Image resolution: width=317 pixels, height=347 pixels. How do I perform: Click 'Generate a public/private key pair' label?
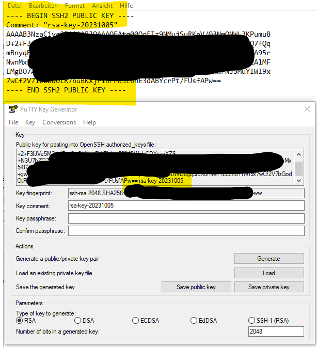click(57, 259)
